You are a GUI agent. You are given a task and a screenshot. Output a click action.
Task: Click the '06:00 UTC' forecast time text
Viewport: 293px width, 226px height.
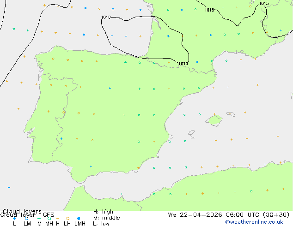pos(242,215)
